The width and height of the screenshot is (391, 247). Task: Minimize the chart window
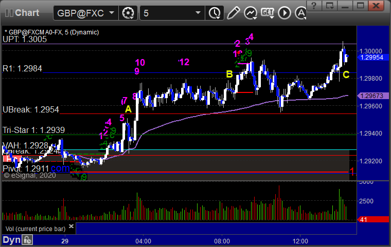(345, 5)
